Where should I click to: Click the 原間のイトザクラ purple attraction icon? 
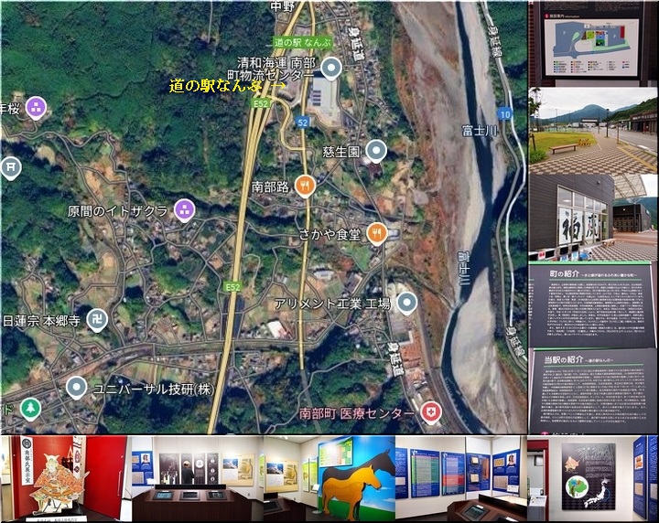[x=183, y=210]
